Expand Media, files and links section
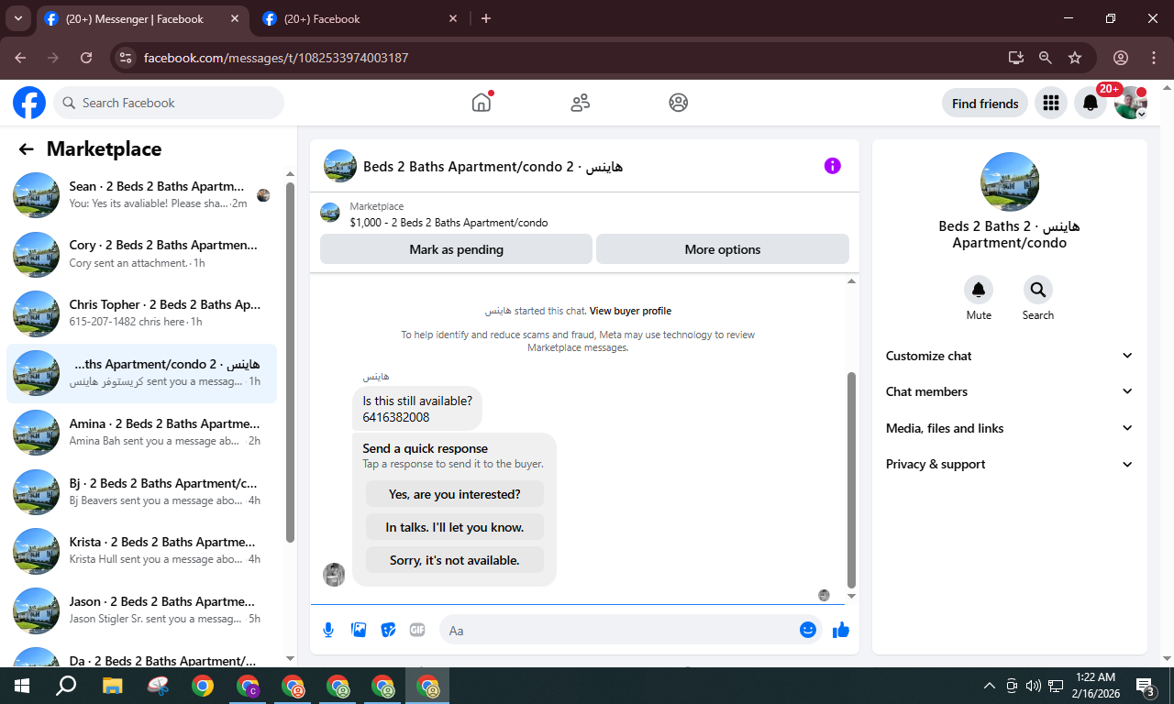This screenshot has width=1174, height=704. click(x=1009, y=428)
